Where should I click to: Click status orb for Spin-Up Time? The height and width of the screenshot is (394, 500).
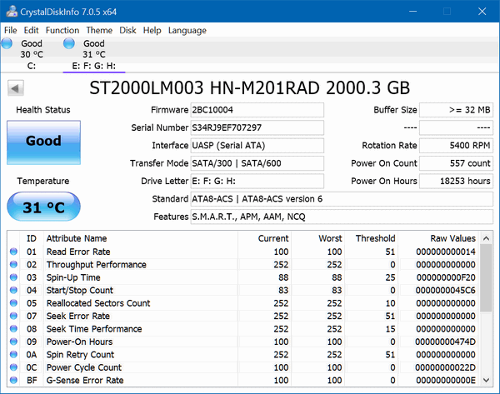click(x=13, y=277)
